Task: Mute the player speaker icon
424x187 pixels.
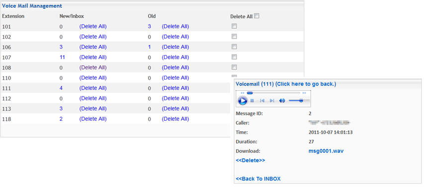Action: pos(282,100)
